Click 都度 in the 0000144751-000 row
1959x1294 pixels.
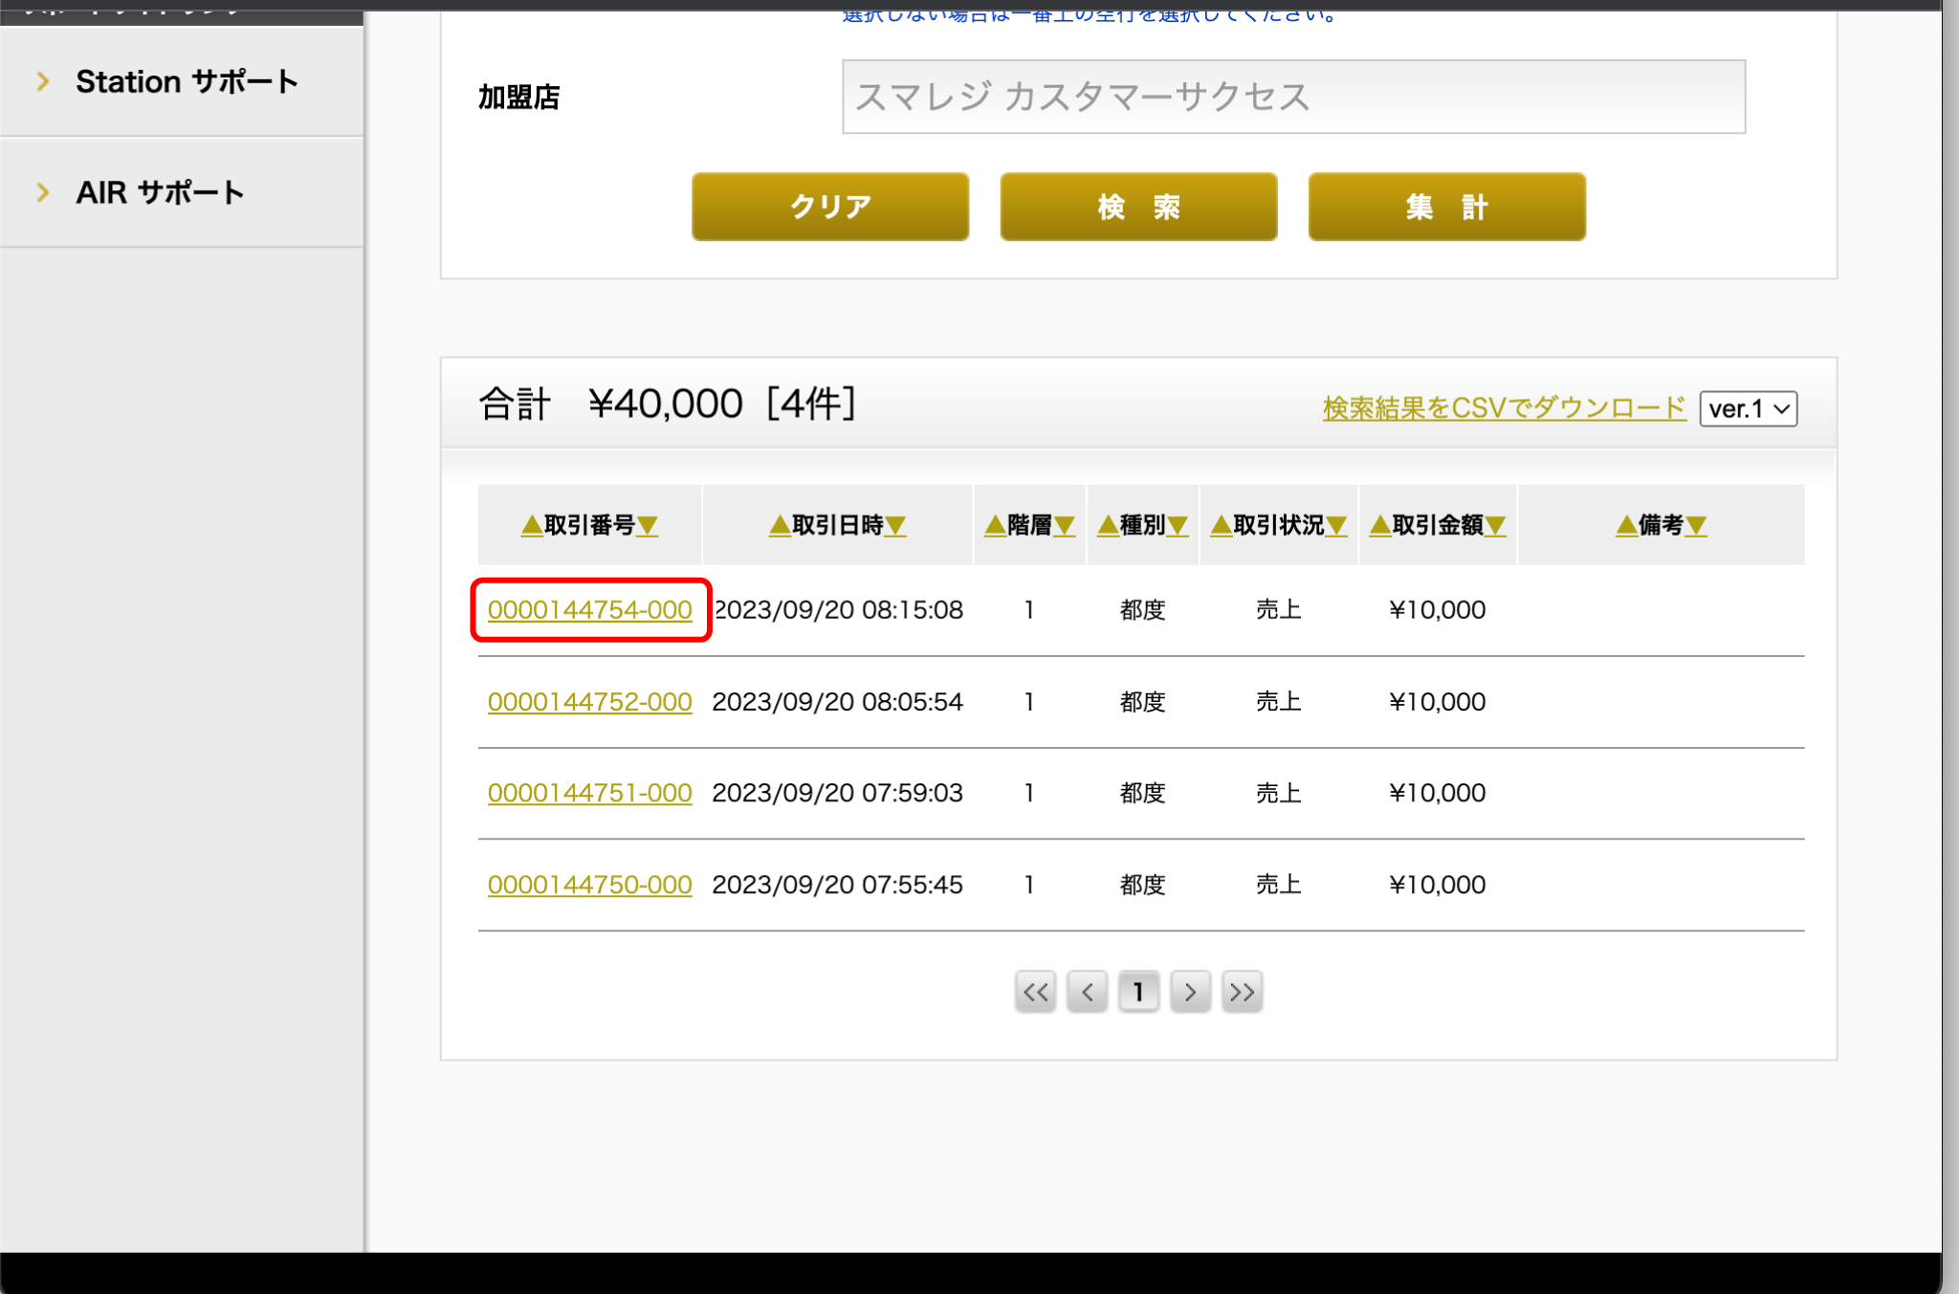[x=1142, y=793]
